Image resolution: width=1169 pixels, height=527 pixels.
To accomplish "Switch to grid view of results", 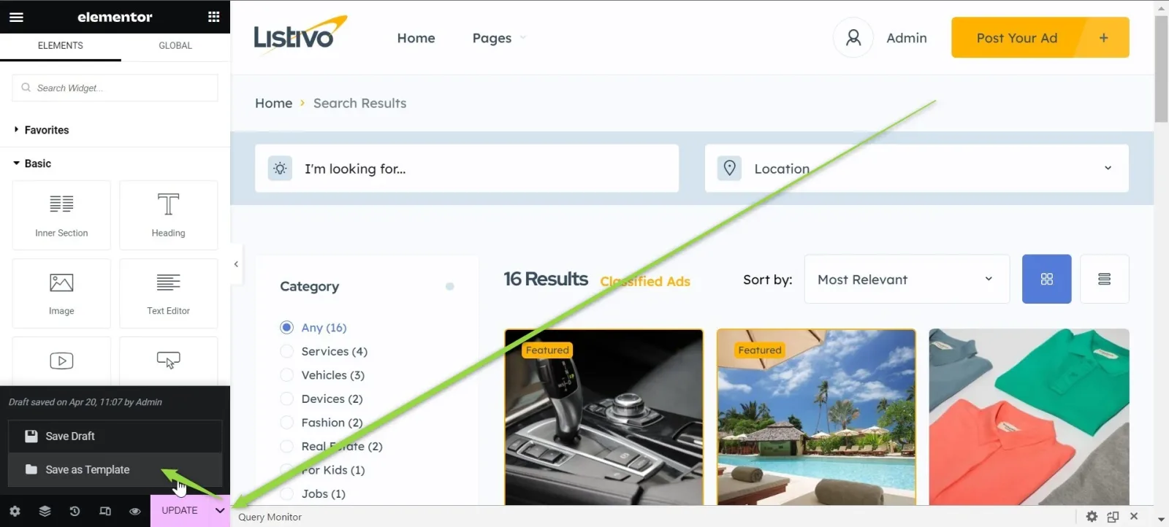I will pos(1046,279).
